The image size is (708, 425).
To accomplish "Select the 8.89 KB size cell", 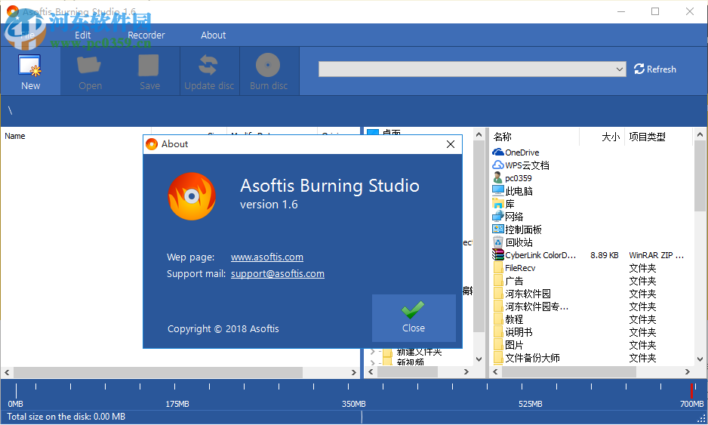I will [604, 255].
